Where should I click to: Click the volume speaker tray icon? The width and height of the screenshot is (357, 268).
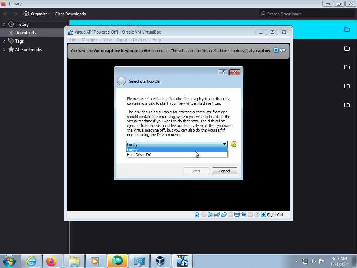[x=313, y=261]
